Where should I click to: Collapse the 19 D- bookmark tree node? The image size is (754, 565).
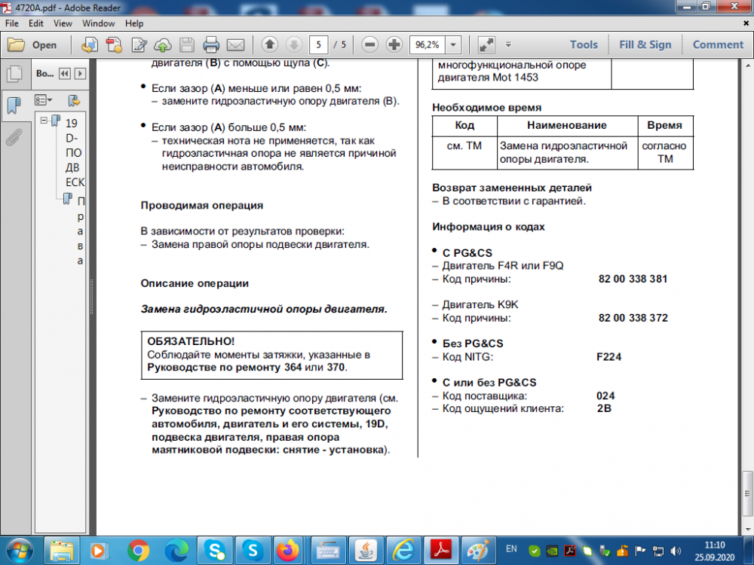pos(44,120)
